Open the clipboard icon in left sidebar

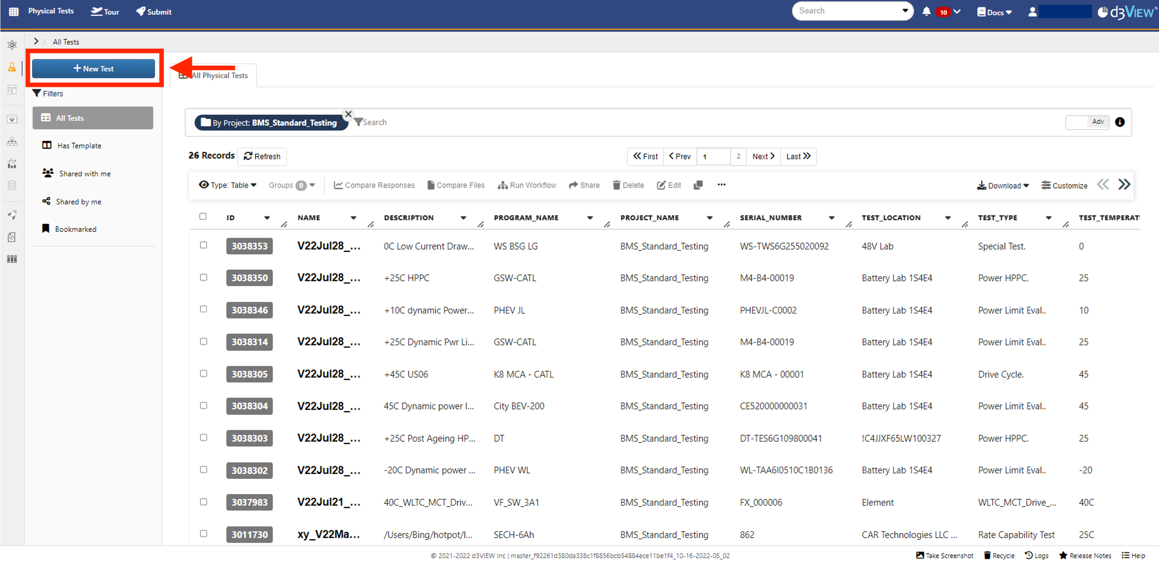(12, 237)
